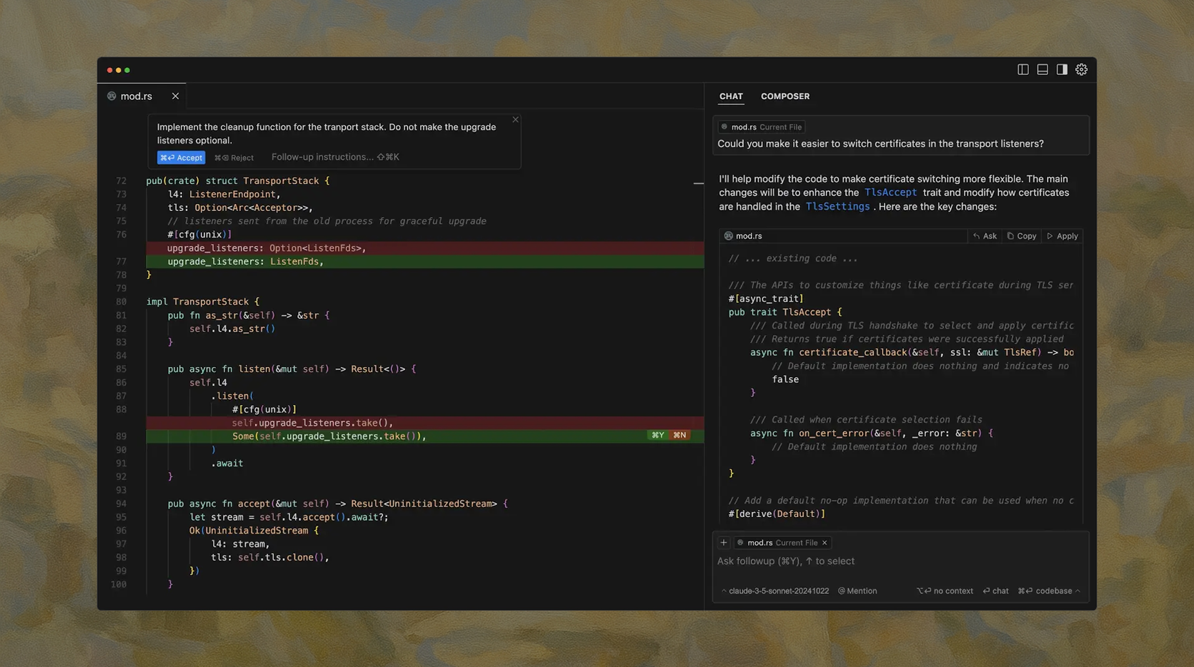
Task: Toggle the secondary side panel
Action: coord(1062,69)
